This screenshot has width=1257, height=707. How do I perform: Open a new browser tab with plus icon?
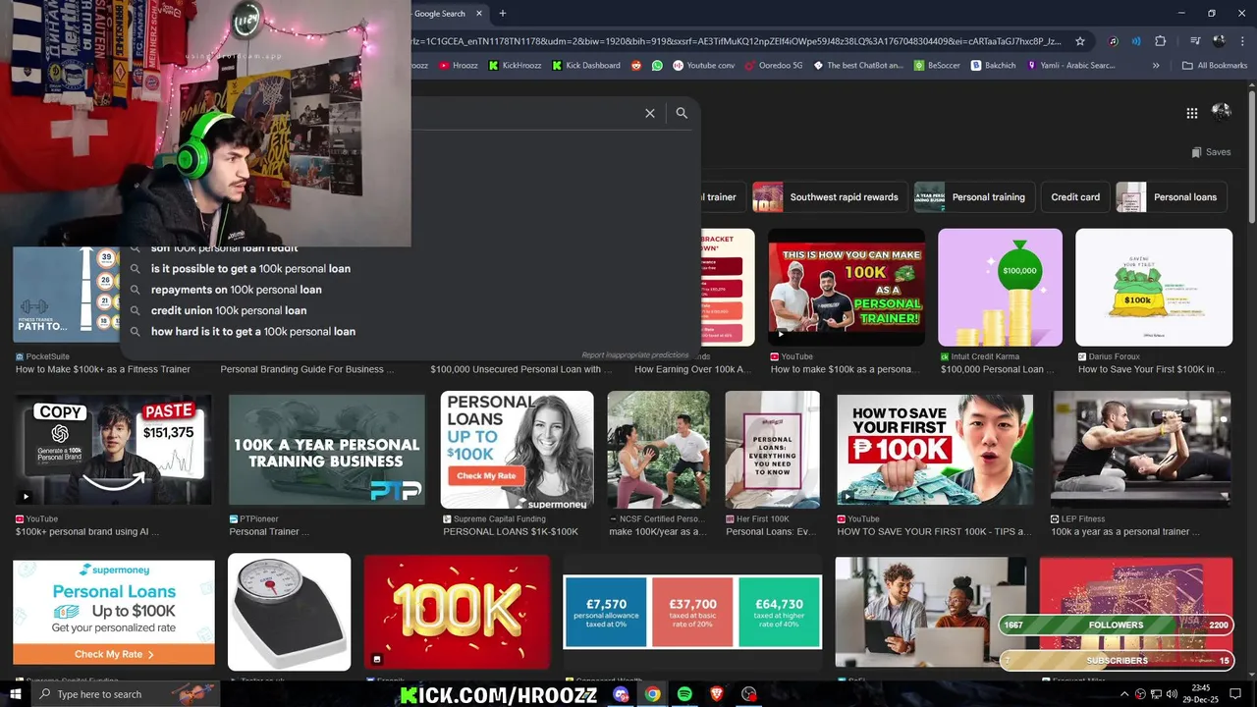click(x=503, y=14)
